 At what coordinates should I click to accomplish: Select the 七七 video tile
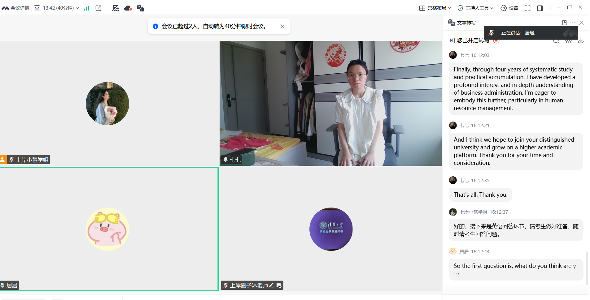click(330, 103)
